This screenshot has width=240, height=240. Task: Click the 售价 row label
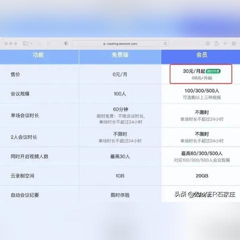(15, 74)
